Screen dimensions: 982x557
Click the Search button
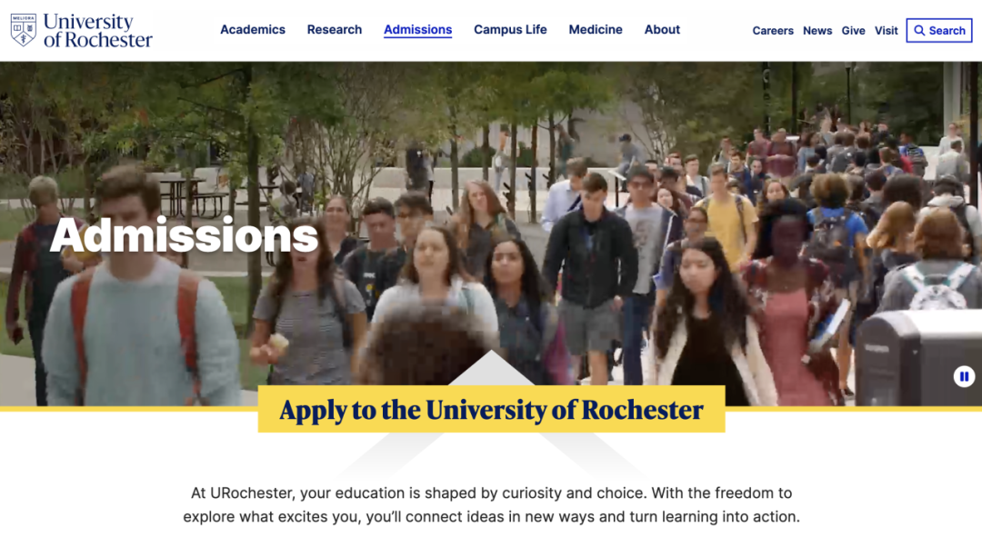click(x=938, y=31)
